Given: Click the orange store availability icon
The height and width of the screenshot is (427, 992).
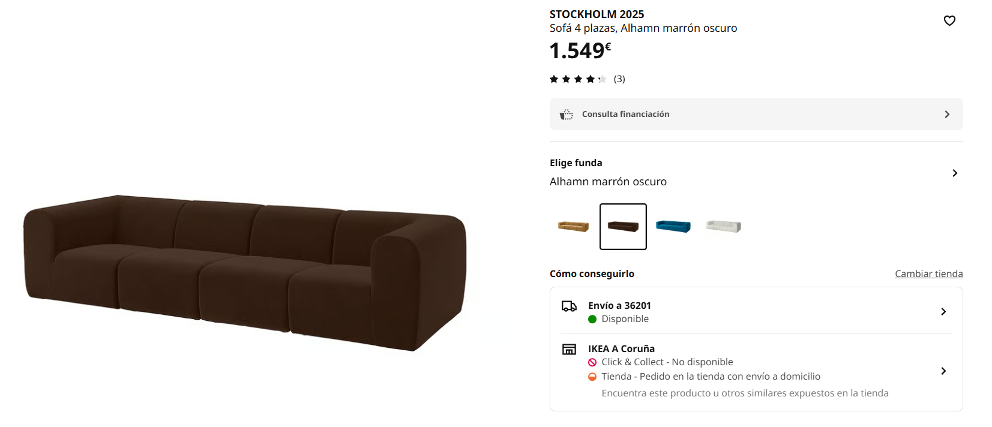Looking at the screenshot, I should tap(592, 377).
